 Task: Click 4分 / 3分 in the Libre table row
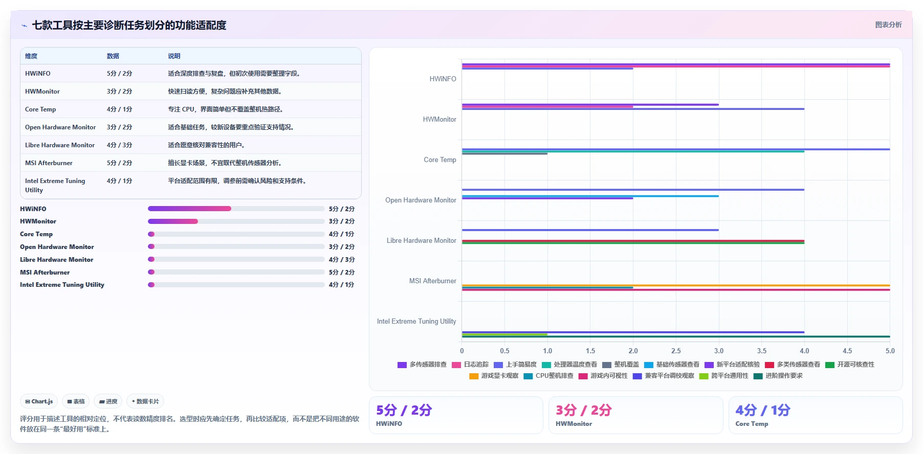click(120, 145)
